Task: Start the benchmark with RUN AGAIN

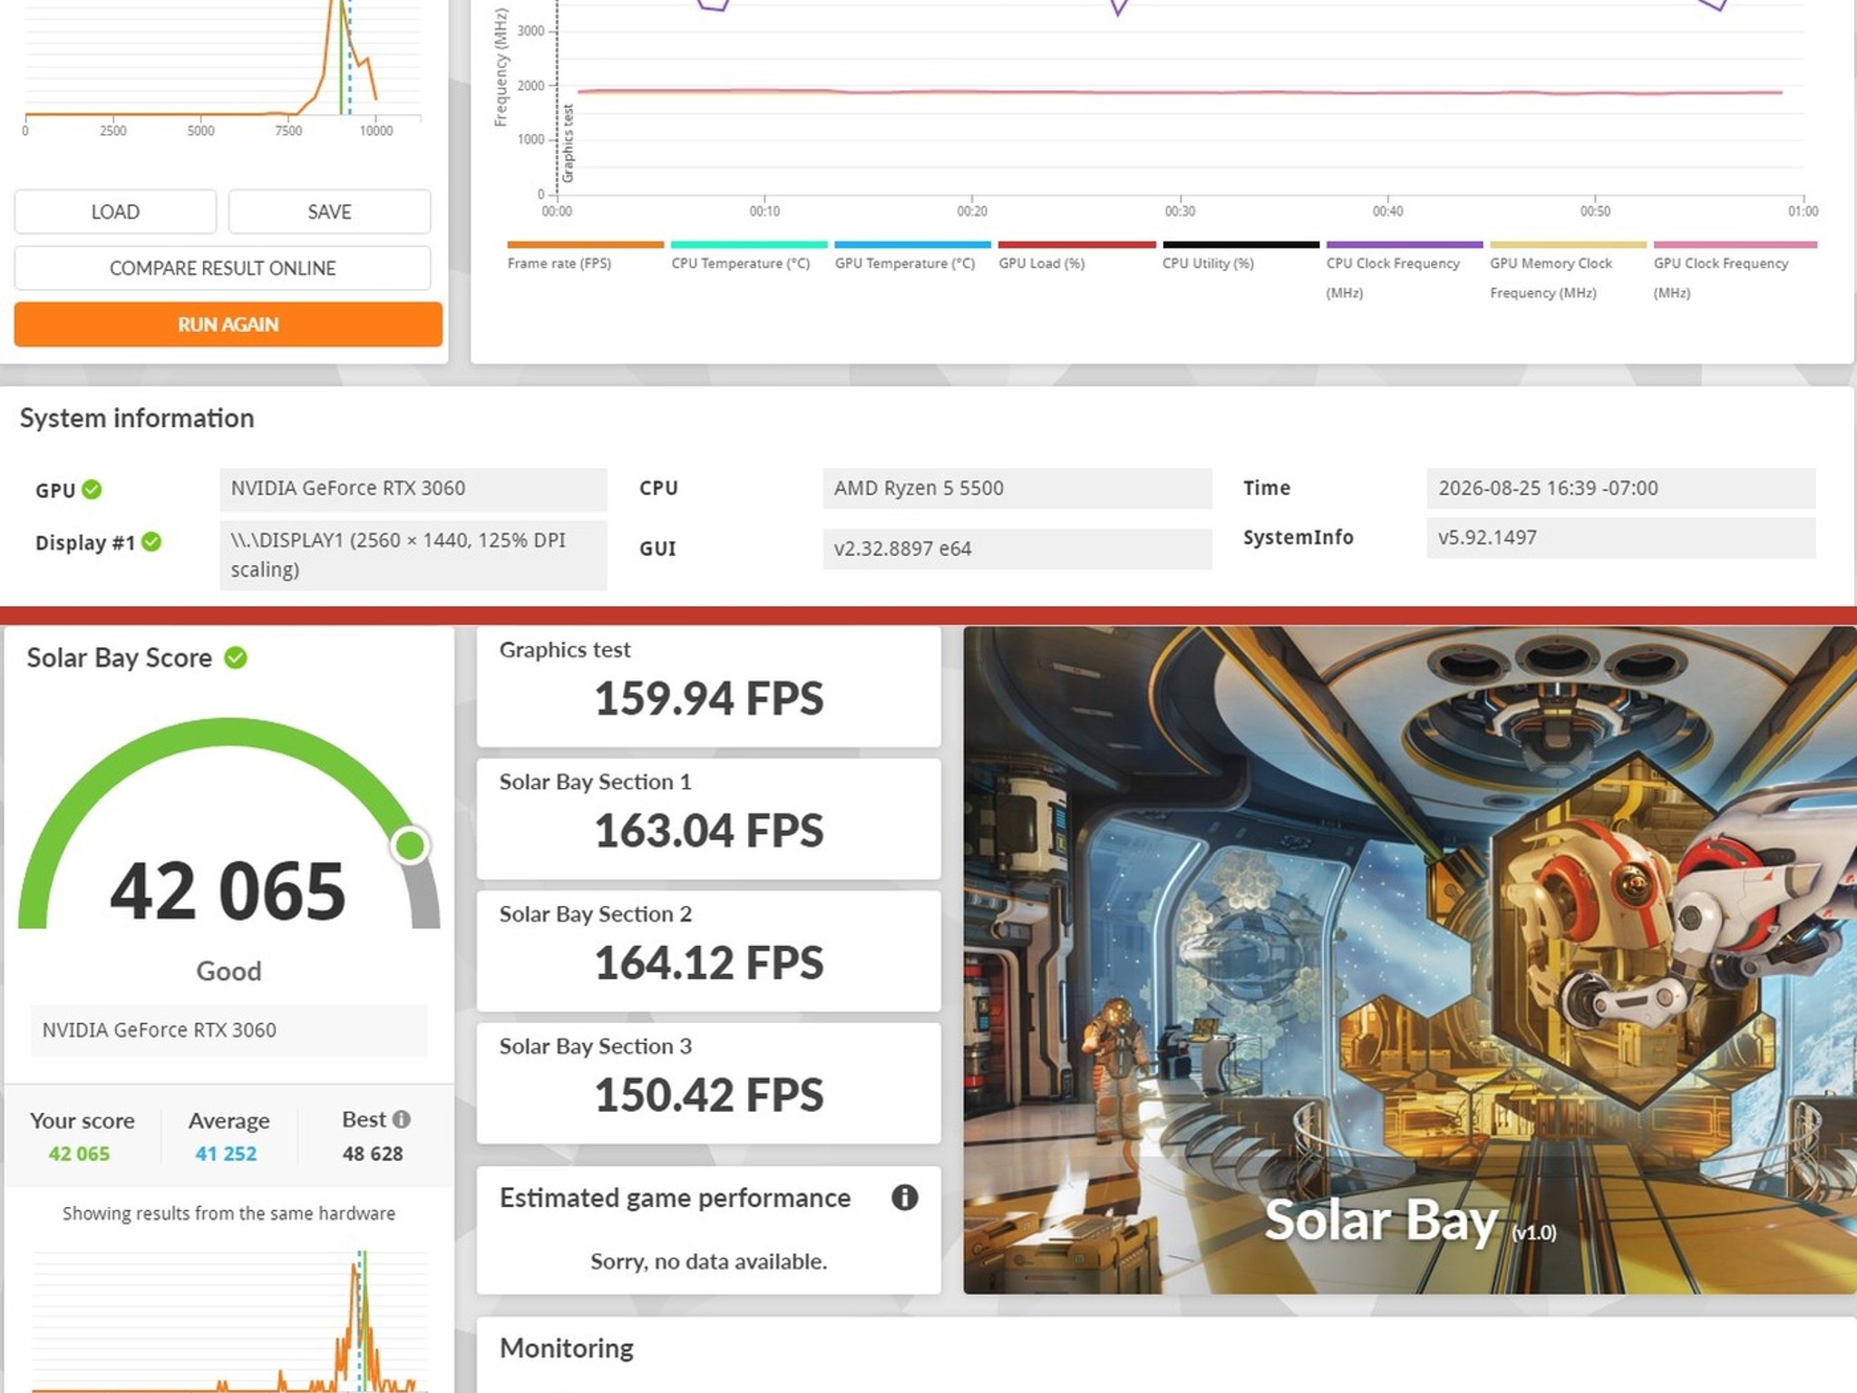Action: (x=228, y=325)
